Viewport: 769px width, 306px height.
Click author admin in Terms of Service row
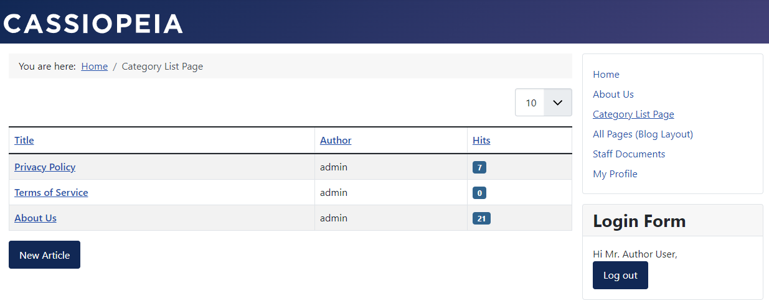[x=334, y=192]
